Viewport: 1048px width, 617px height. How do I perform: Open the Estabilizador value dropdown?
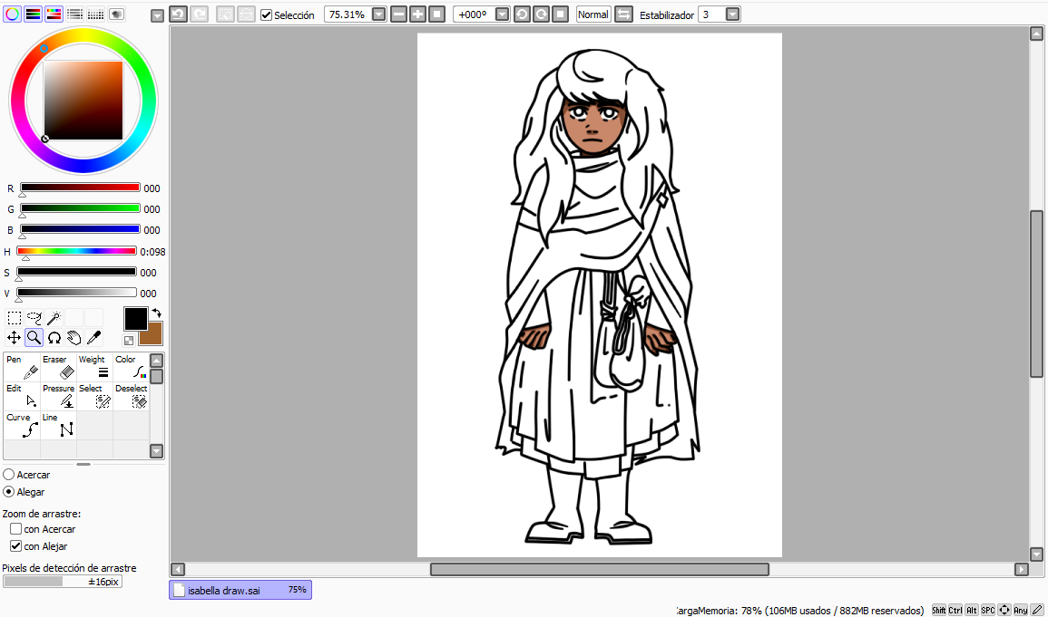pos(732,14)
